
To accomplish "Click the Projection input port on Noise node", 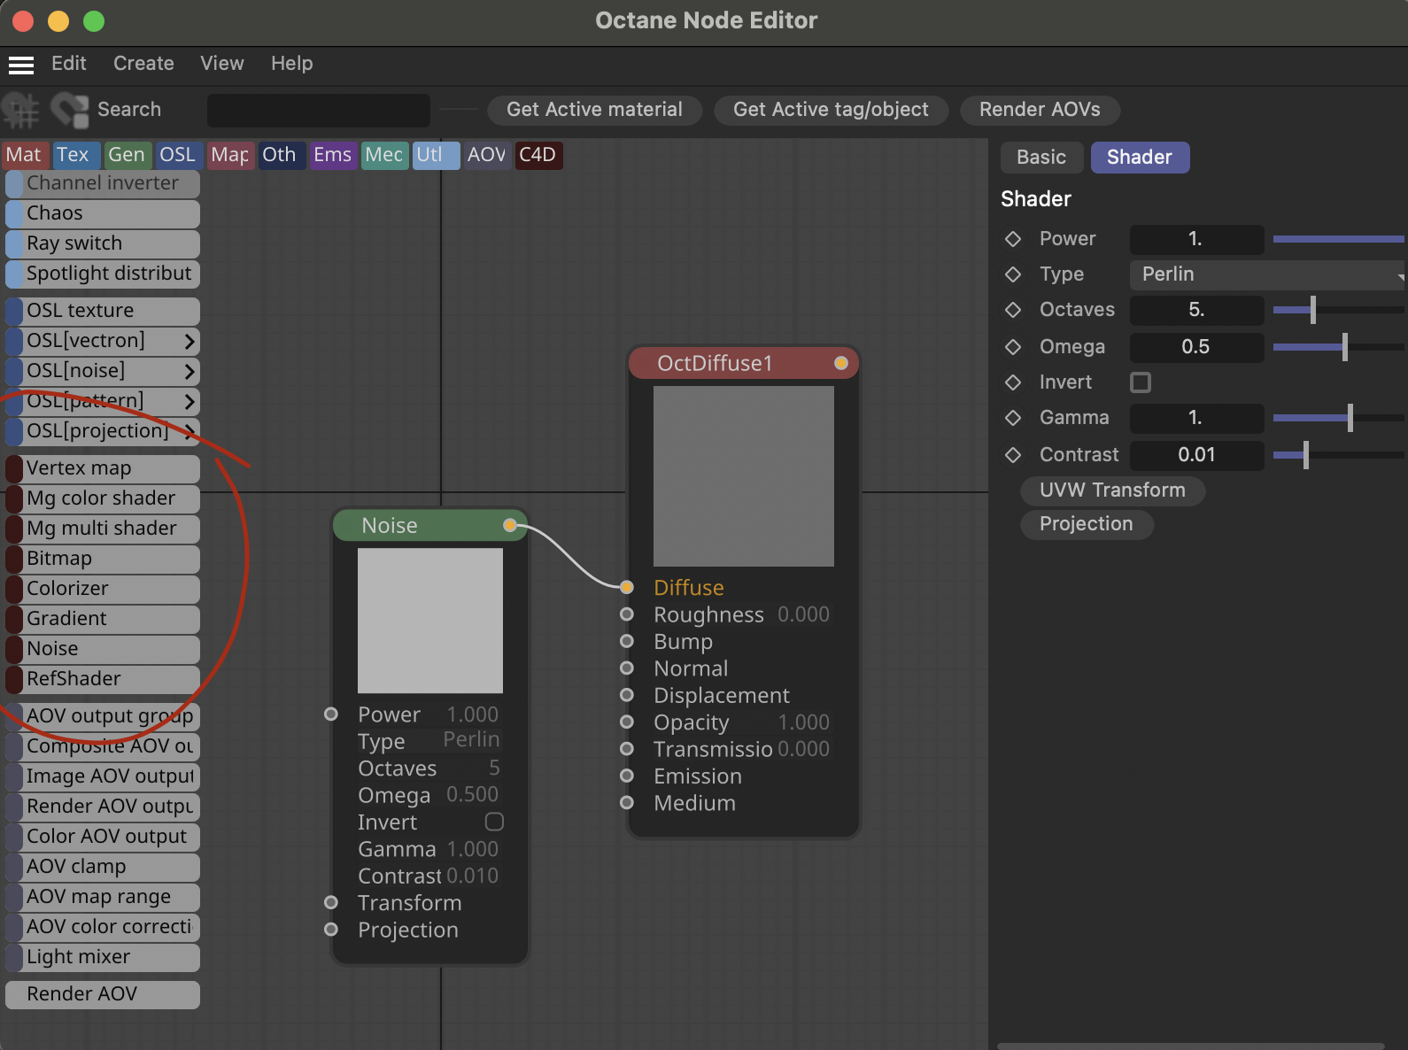I will [x=331, y=930].
